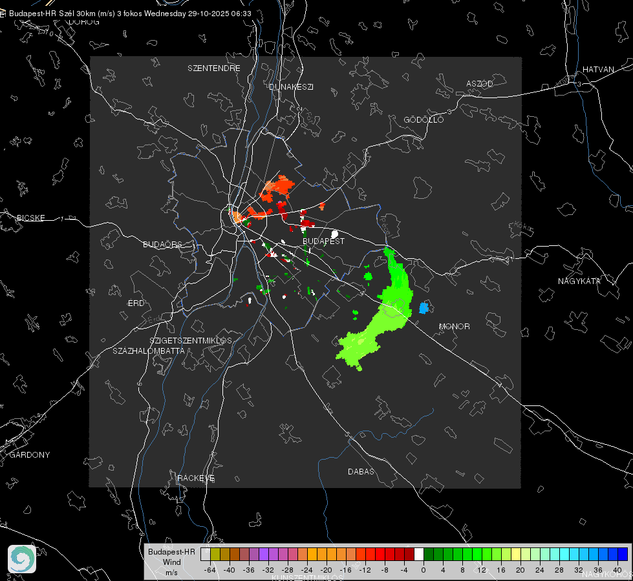Click the SZÁZHALOMBATTA map label
This screenshot has width=633, height=581.
(x=149, y=351)
